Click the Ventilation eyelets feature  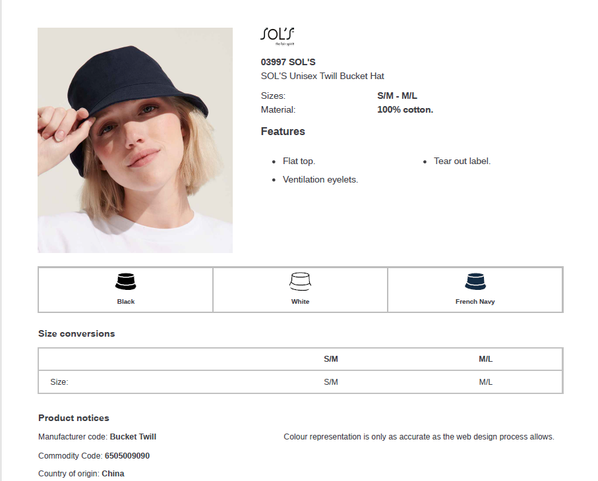click(320, 179)
